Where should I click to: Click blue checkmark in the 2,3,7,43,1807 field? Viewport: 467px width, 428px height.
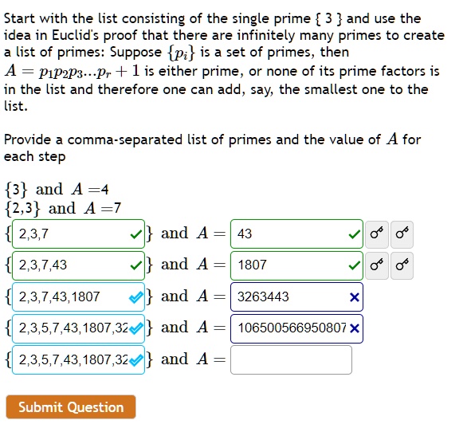[135, 297]
